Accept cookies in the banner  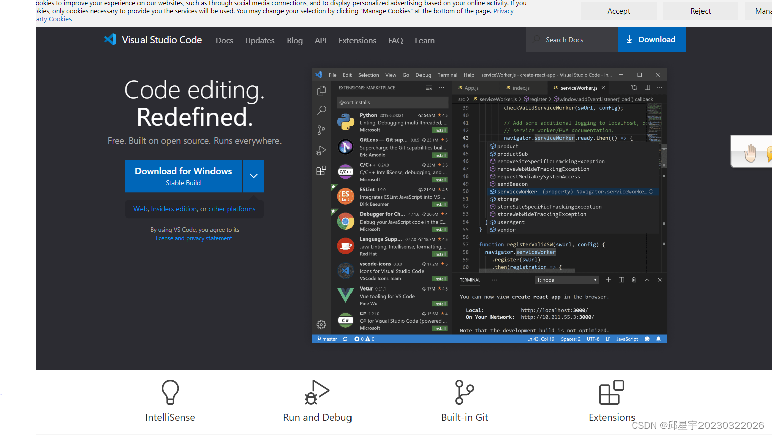(x=619, y=11)
